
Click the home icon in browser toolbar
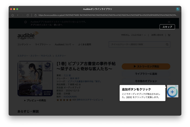(12, 15)
